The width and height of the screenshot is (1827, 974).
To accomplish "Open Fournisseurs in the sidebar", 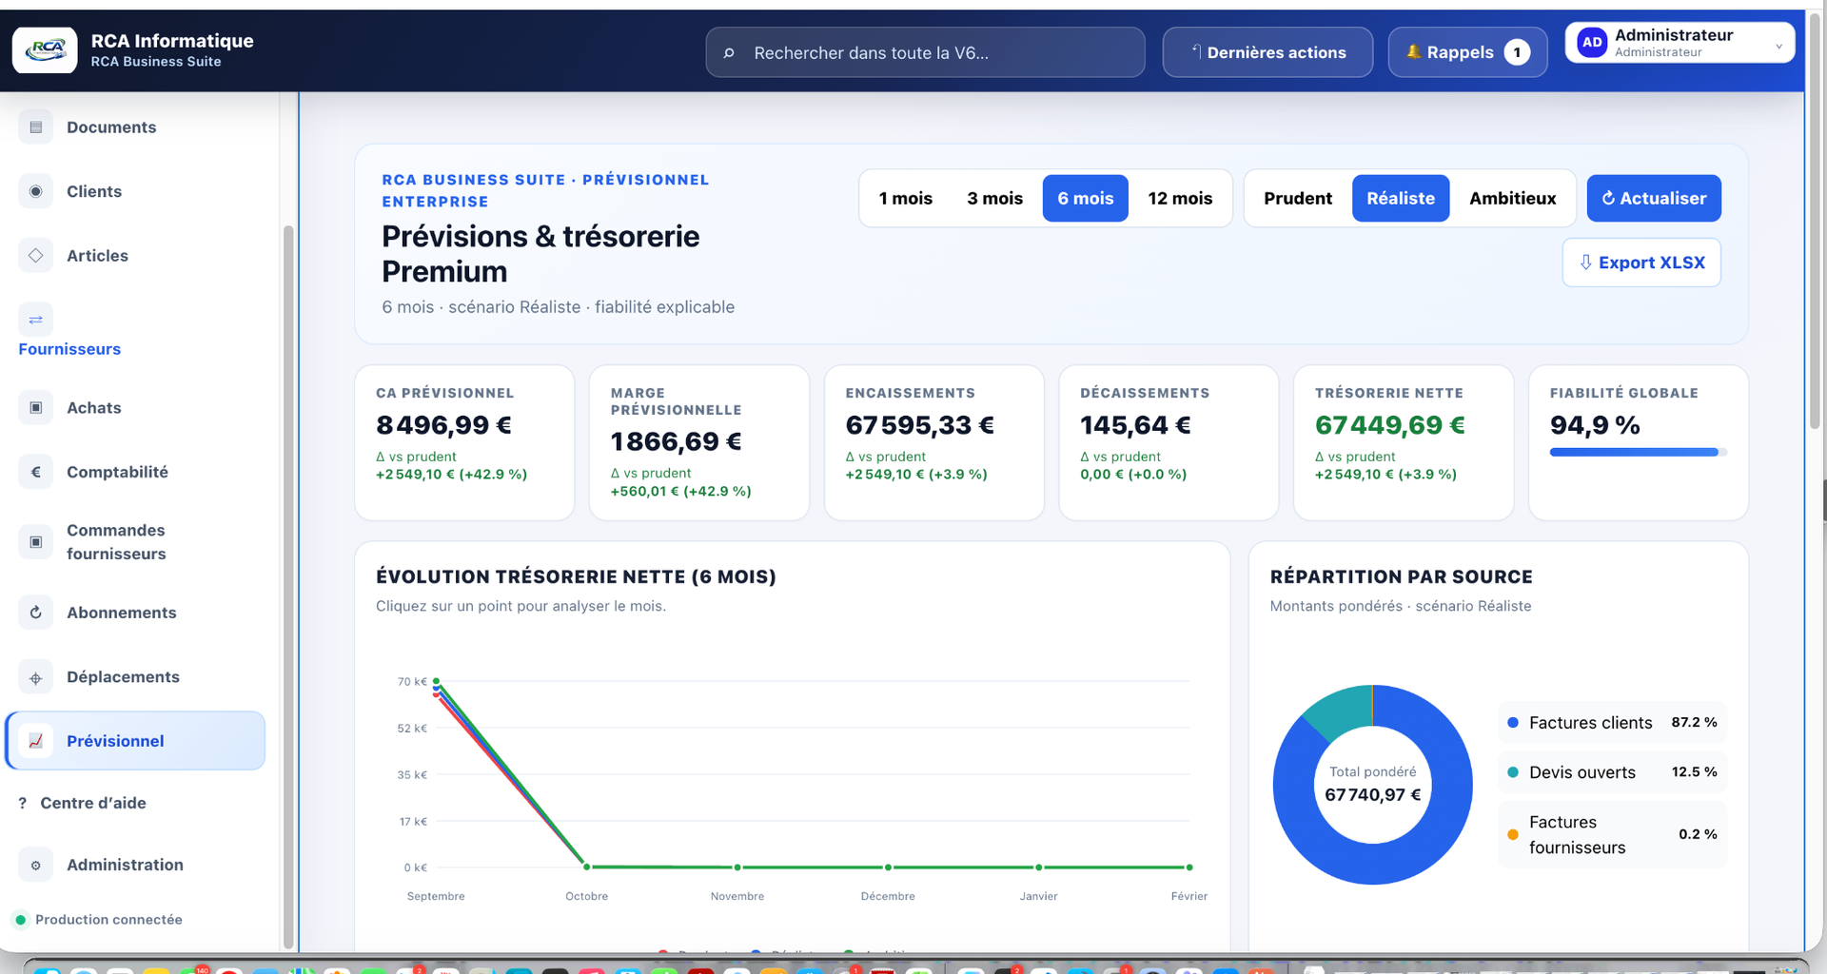I will [134, 330].
